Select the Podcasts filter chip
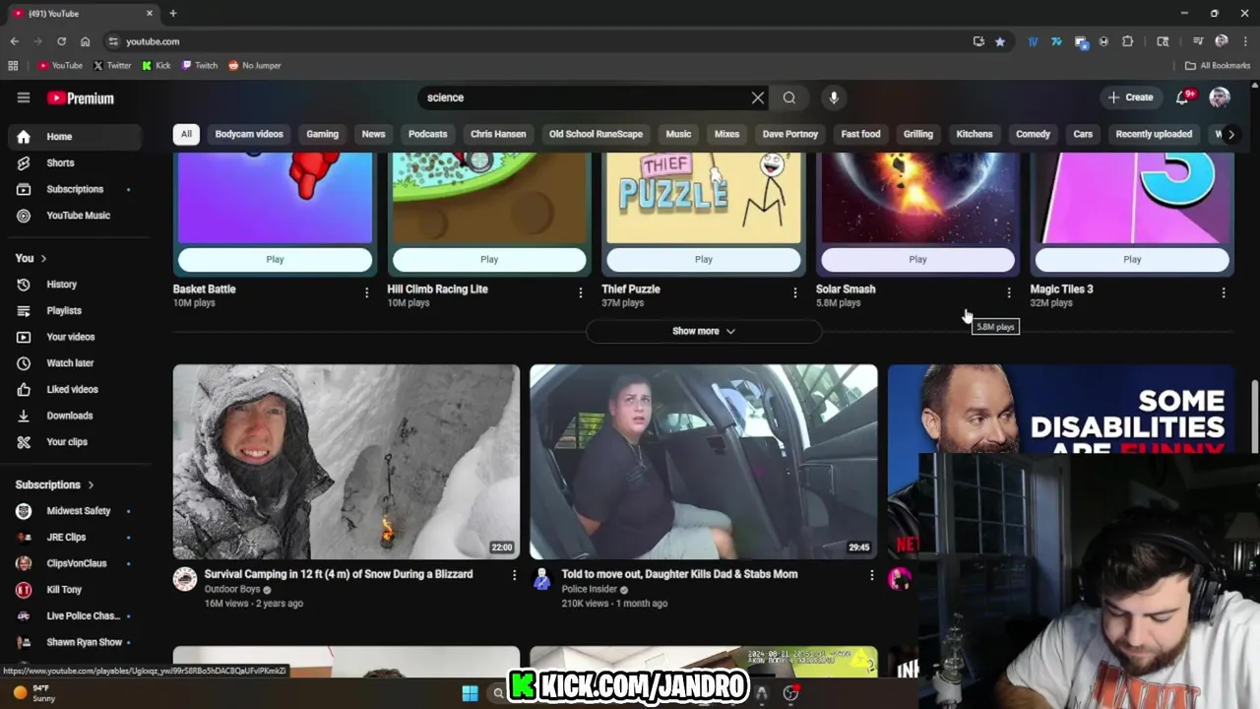The height and width of the screenshot is (709, 1260). tap(427, 134)
